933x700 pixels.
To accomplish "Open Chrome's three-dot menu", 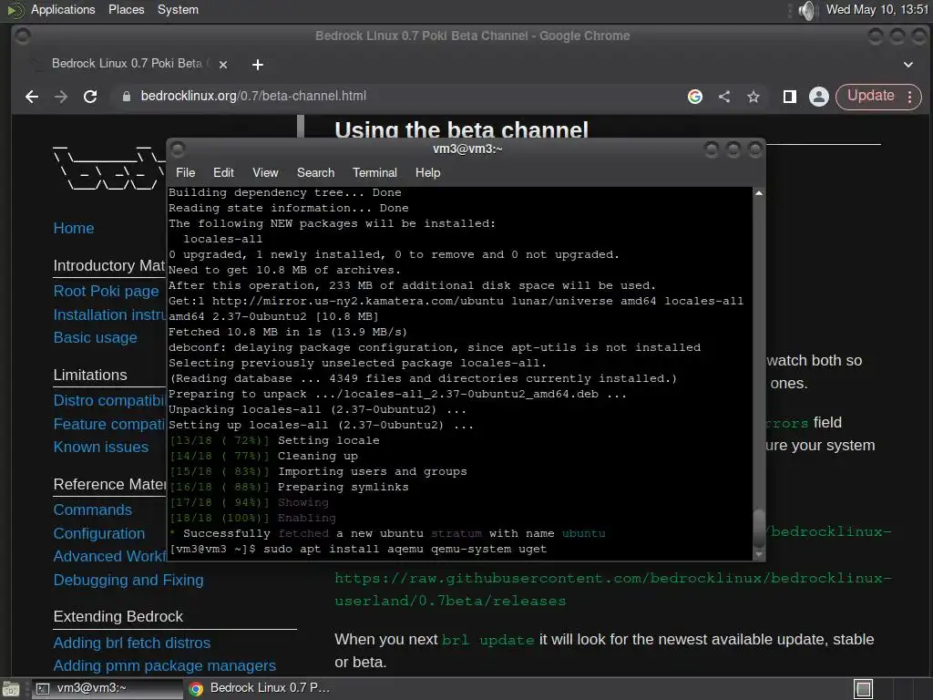I will pos(910,97).
